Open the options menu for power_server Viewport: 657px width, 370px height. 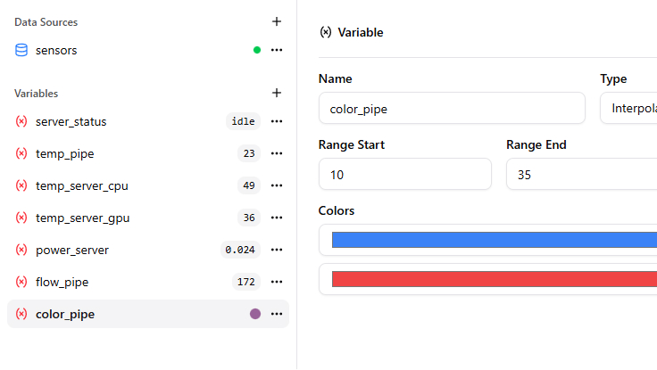[277, 250]
